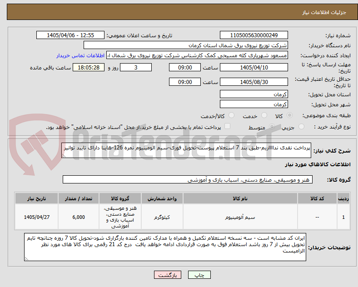Click the کیلوگرم unit cell
Viewport: 358px width, 287px height.
tap(162, 217)
